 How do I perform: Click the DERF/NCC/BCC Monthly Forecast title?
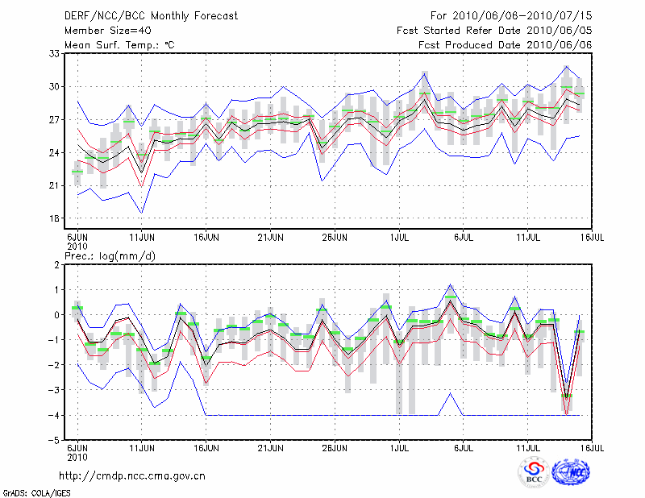pyautogui.click(x=150, y=15)
